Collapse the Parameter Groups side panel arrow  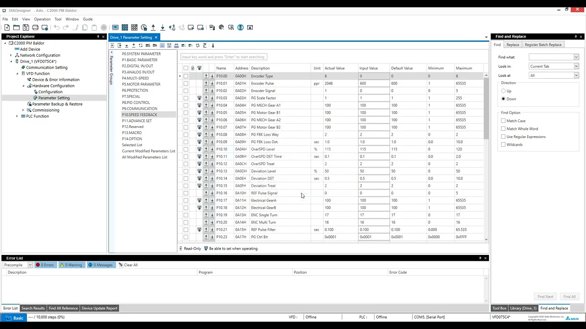pyautogui.click(x=111, y=53)
